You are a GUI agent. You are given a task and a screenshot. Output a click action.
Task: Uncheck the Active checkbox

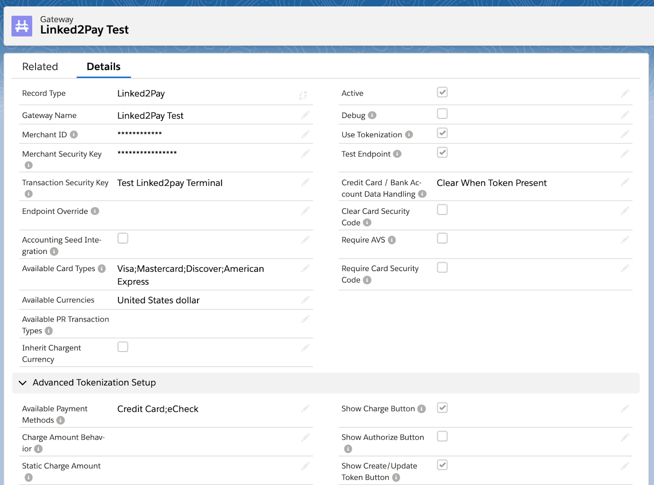coord(442,92)
